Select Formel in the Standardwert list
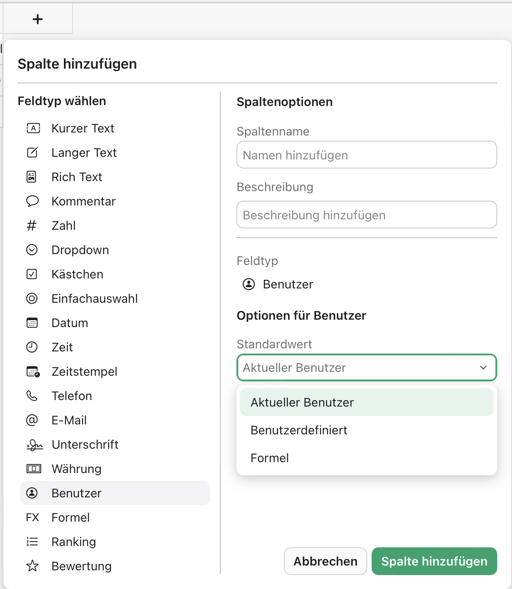This screenshot has height=589, width=512. 269,458
